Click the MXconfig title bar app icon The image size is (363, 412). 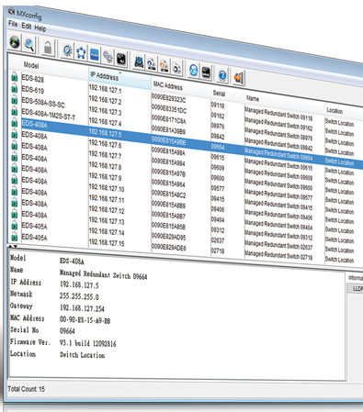pos(11,12)
